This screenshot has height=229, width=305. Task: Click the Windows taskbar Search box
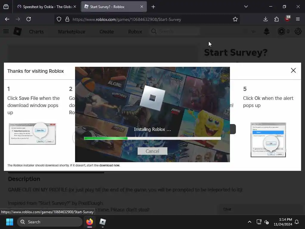point(50,222)
